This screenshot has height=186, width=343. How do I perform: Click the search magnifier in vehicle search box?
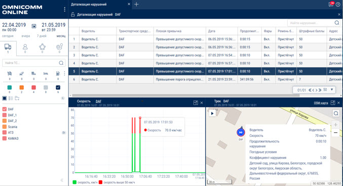61,63
